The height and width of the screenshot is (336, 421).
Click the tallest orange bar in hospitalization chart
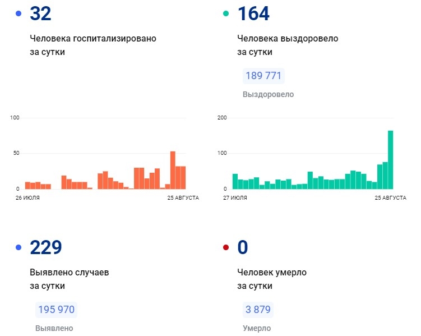(x=173, y=171)
